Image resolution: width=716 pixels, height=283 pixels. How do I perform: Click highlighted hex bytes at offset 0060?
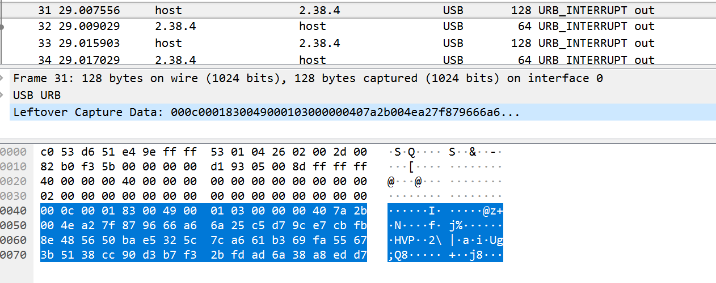click(x=204, y=241)
